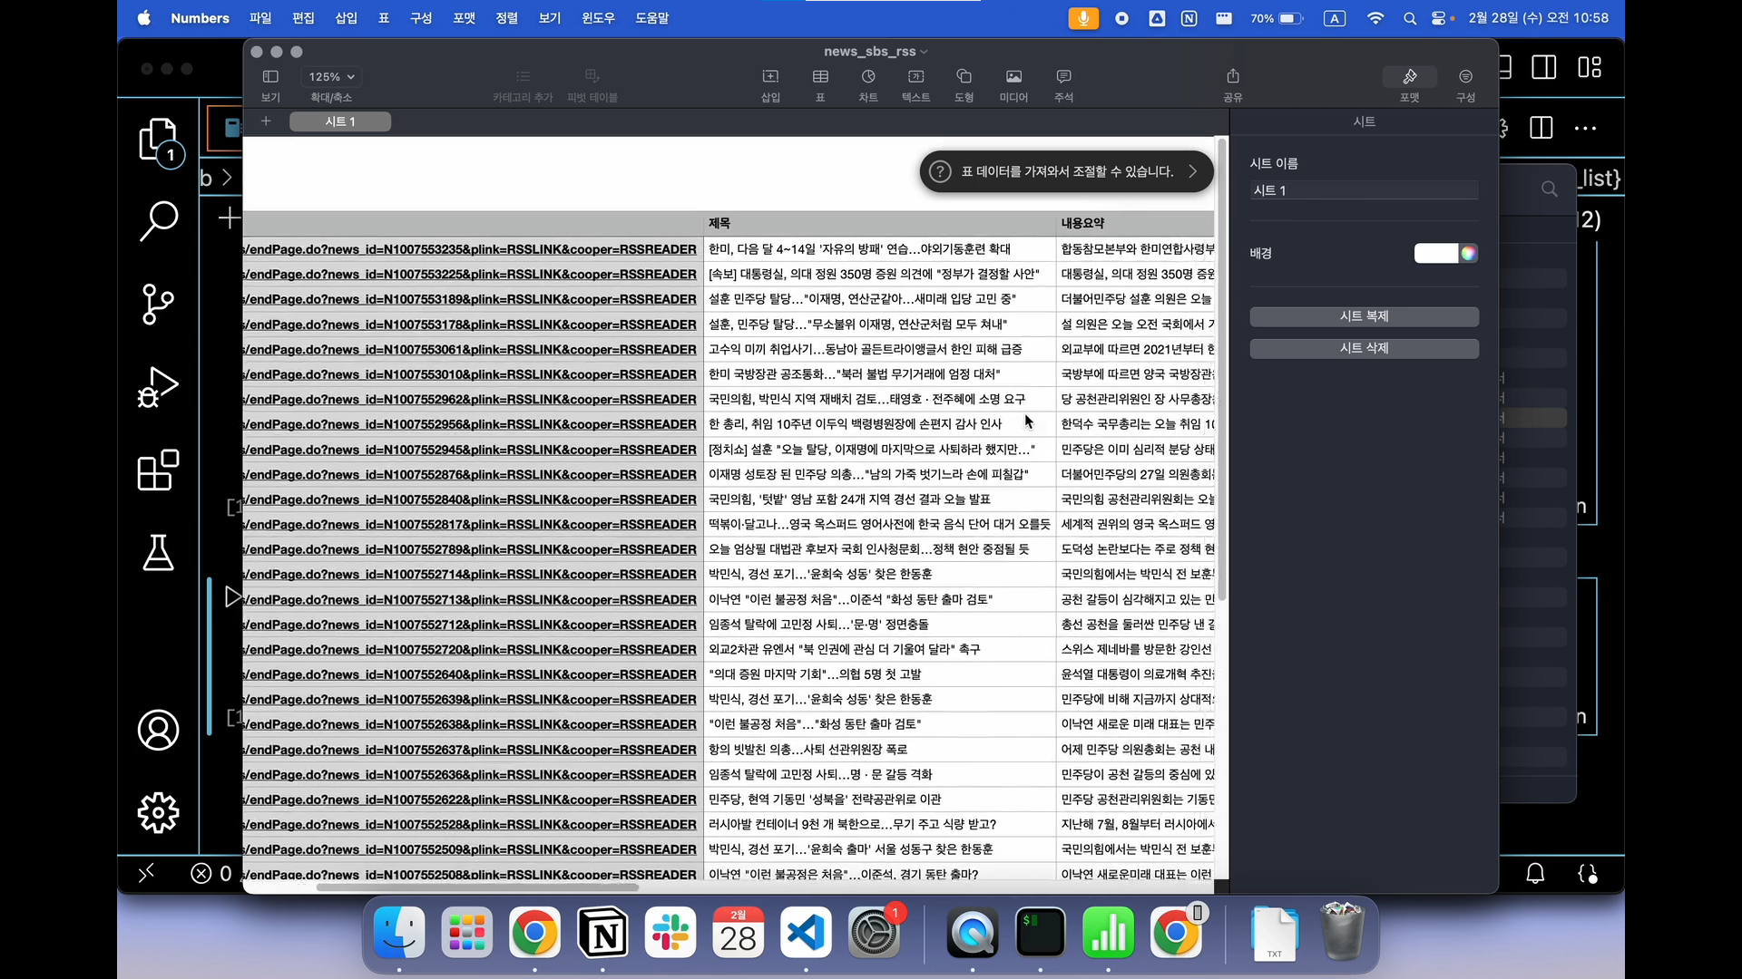Toggle the Organize (구성) panel

point(1465,77)
